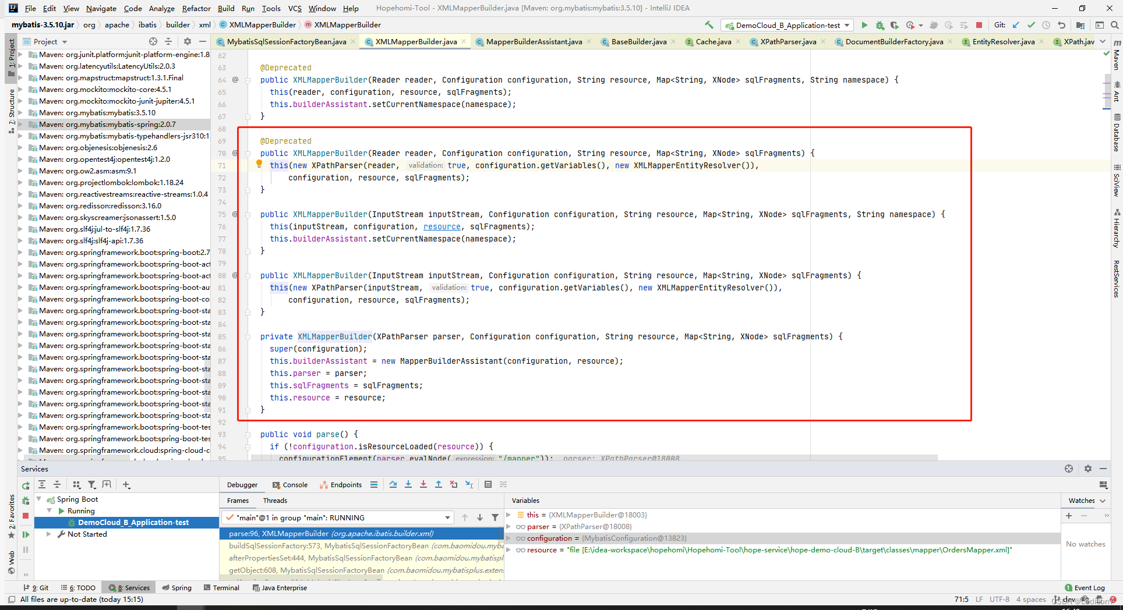Image resolution: width=1123 pixels, height=610 pixels.
Task: Click UTF-8 encoding in status bar
Action: 1000,599
